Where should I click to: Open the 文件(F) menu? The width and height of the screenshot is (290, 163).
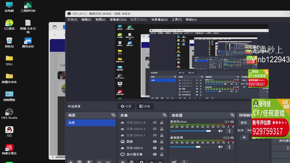(72, 20)
